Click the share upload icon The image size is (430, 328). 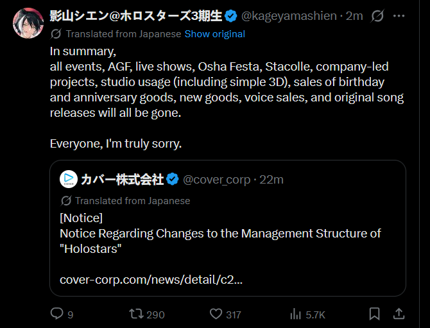point(399,314)
